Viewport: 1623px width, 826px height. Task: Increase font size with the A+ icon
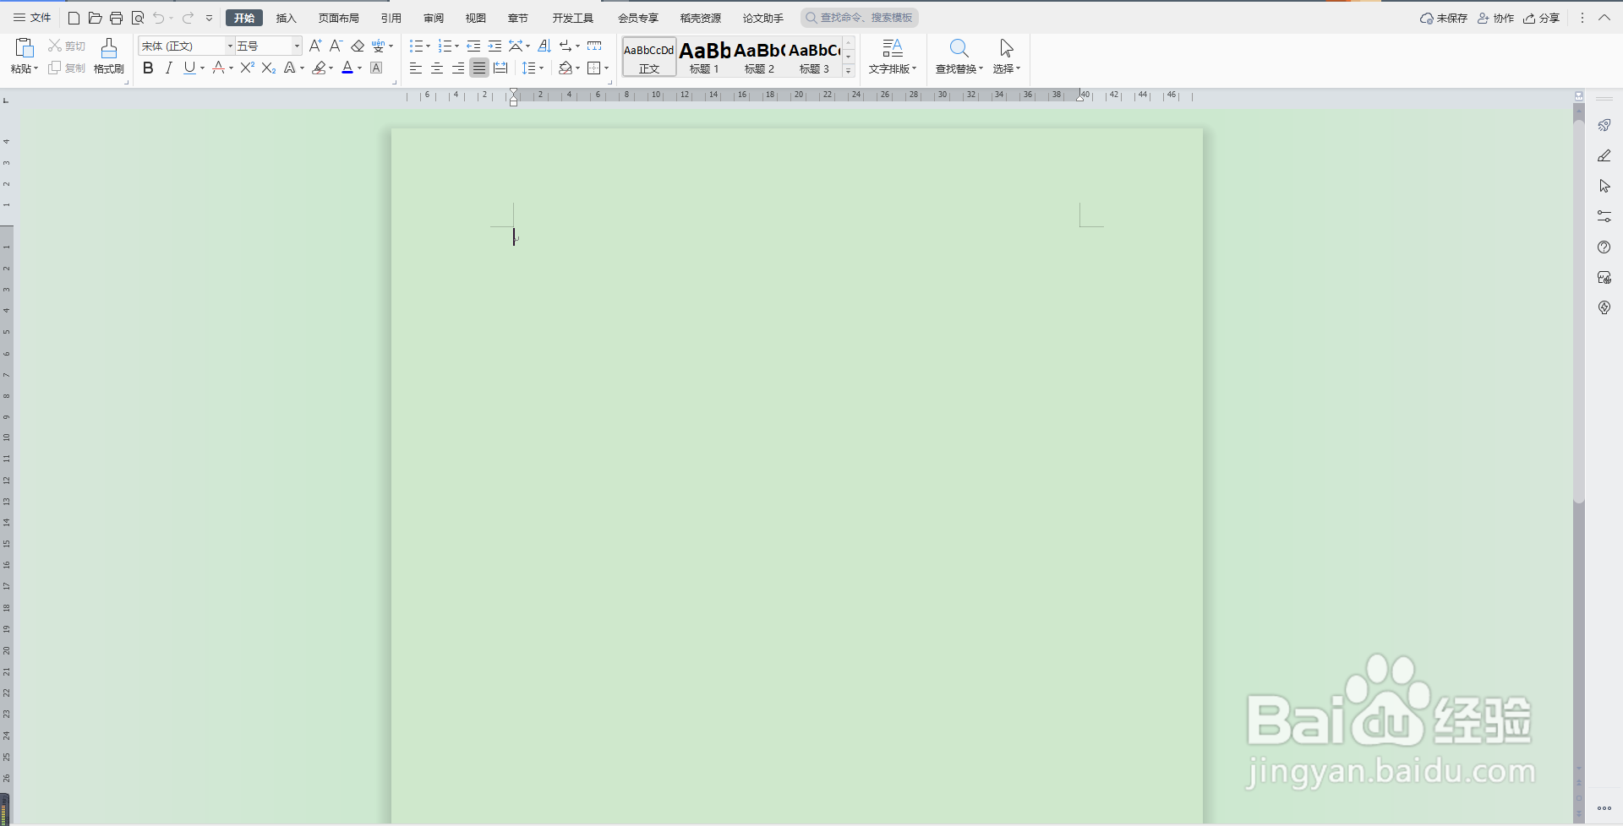pyautogui.click(x=315, y=46)
